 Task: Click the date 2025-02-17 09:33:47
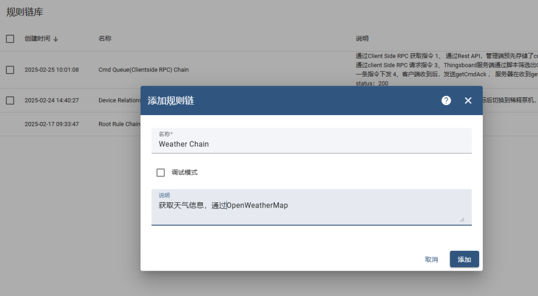pyautogui.click(x=51, y=124)
